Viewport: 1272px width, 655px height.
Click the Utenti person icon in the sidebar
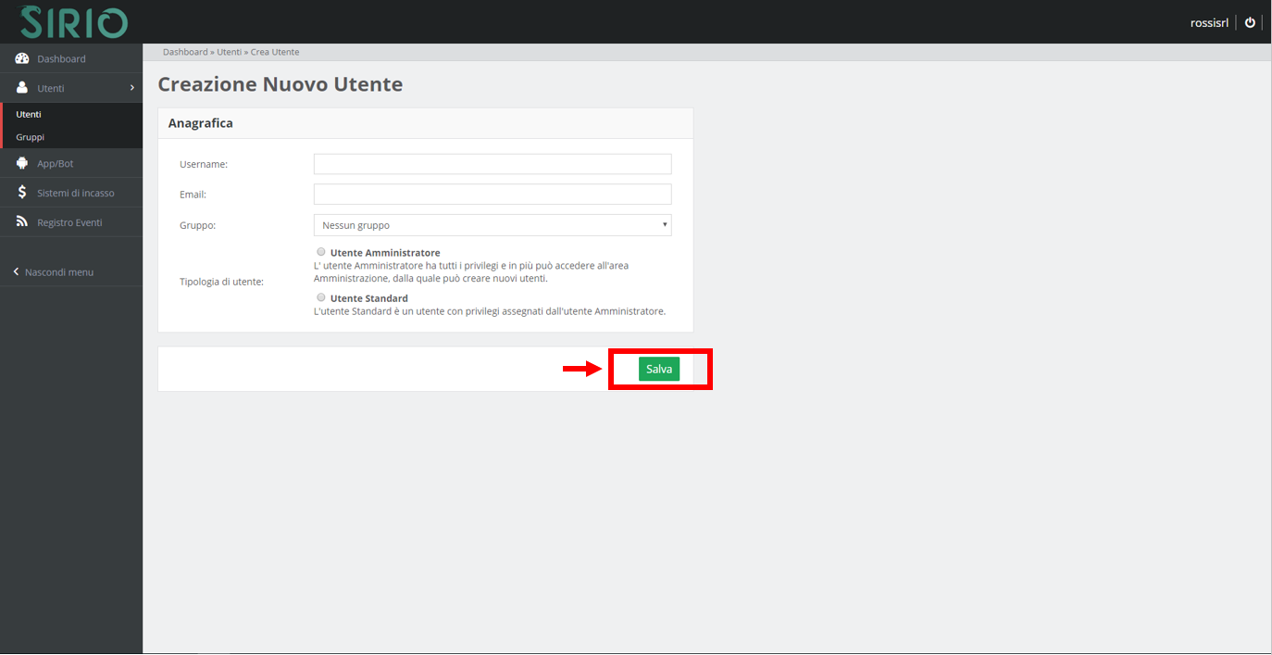pos(21,88)
